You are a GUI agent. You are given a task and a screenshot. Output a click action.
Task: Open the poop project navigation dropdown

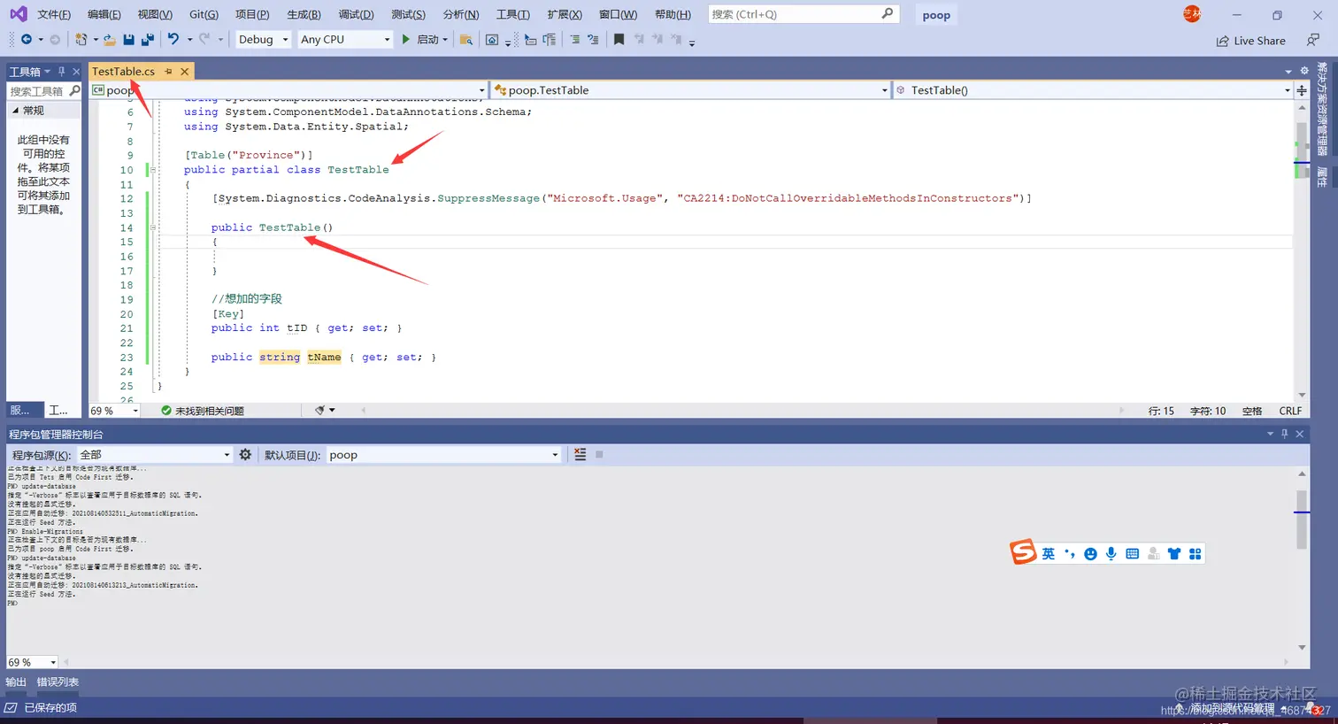(288, 90)
